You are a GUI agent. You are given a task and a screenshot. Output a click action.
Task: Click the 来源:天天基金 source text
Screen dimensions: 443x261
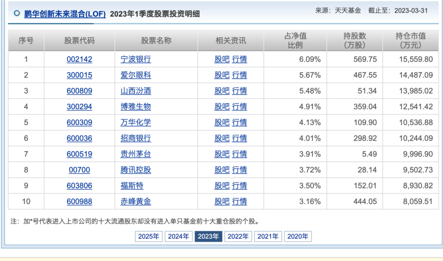(x=338, y=11)
